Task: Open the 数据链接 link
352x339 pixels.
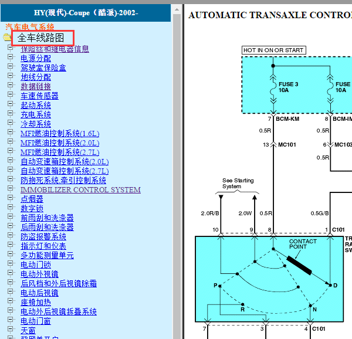Action: [36, 87]
